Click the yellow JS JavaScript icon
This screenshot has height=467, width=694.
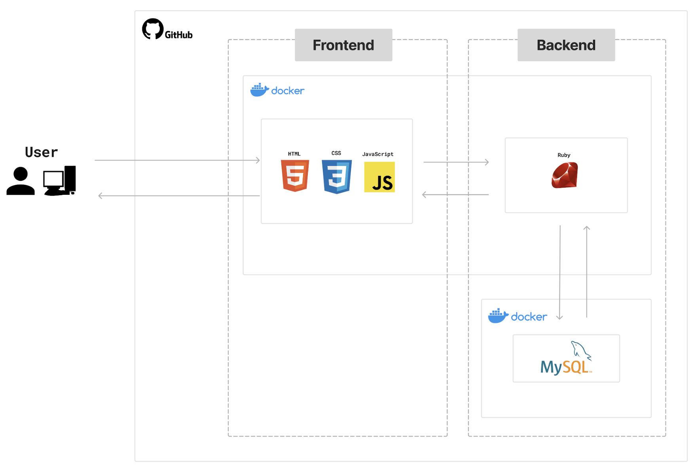click(x=379, y=177)
